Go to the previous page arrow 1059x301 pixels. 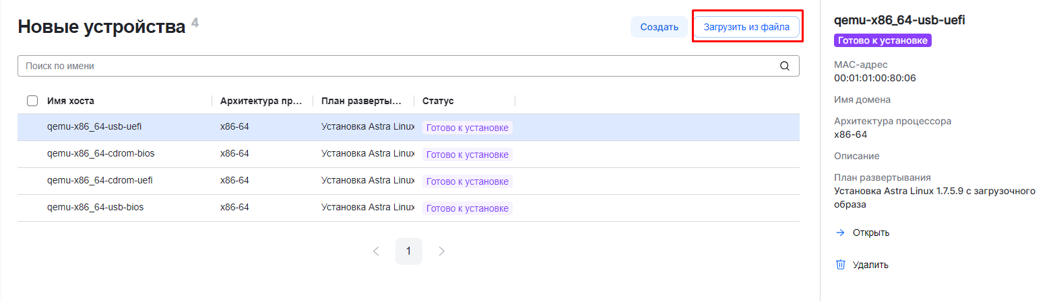(376, 251)
